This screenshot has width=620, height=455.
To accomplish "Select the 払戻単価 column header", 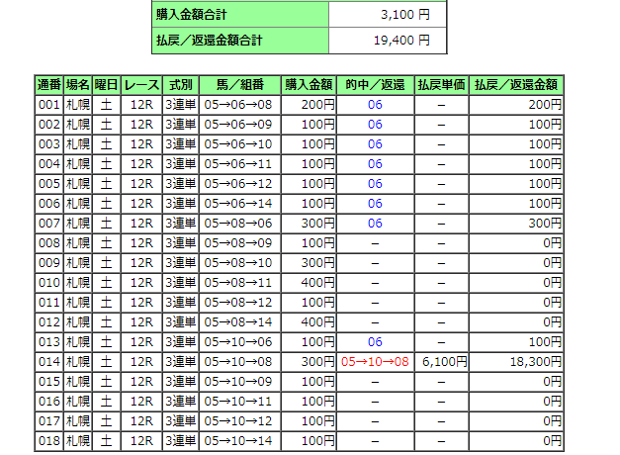I will (441, 84).
